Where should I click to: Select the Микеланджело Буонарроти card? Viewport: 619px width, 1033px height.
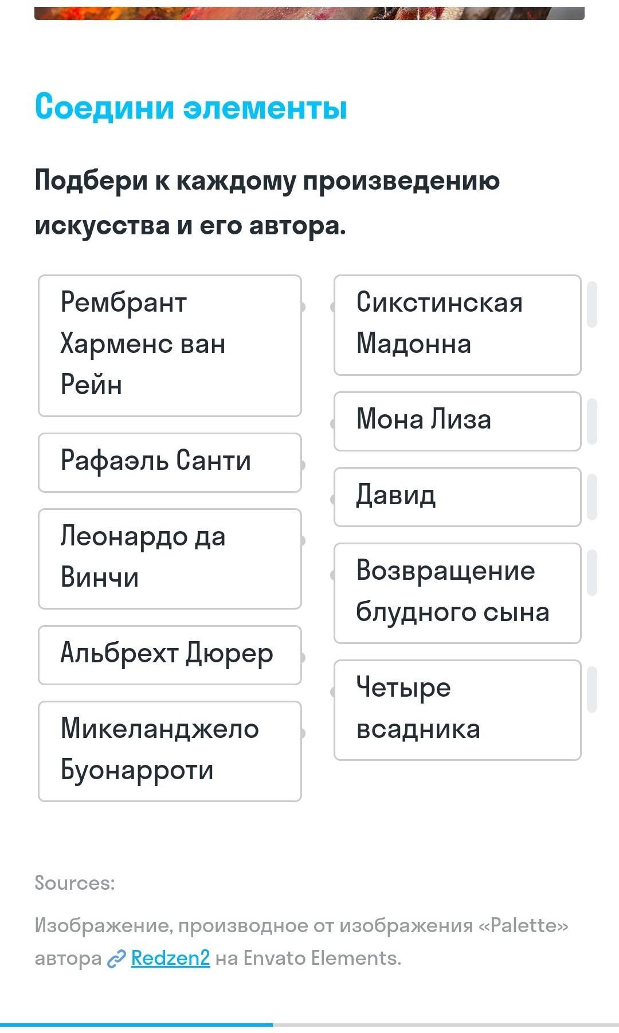click(170, 751)
